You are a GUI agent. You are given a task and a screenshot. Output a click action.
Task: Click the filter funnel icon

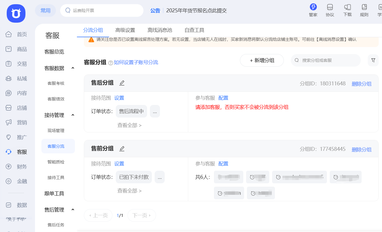click(x=373, y=60)
